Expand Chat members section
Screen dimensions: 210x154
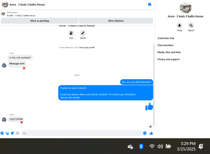(x=165, y=45)
